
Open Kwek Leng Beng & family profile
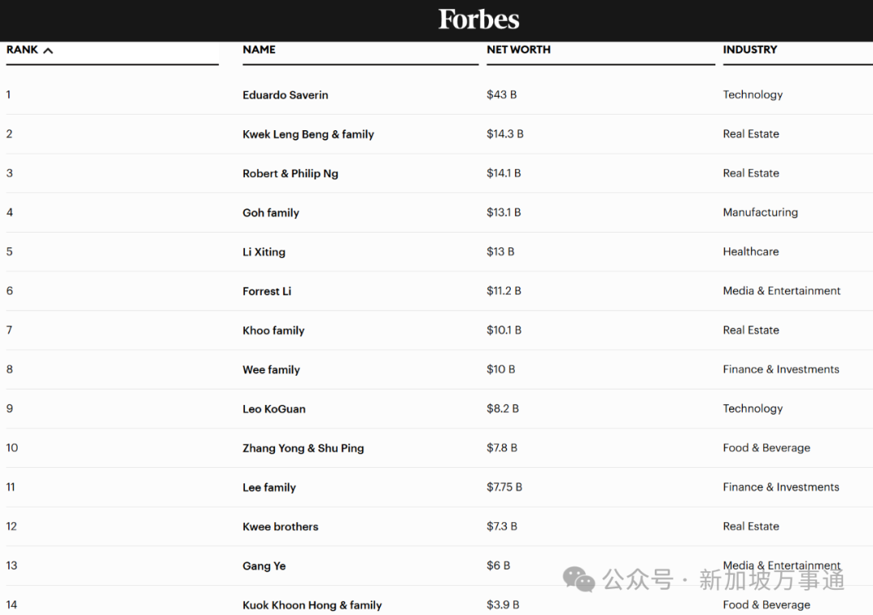pos(308,134)
